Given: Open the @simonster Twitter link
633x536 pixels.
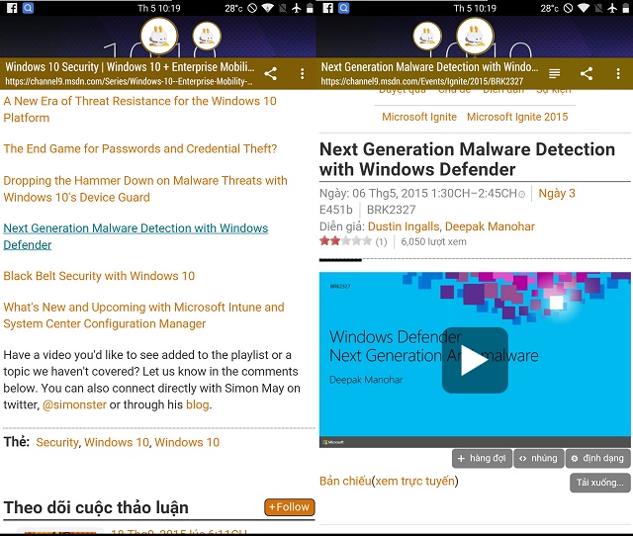Looking at the screenshot, I should pos(74,404).
